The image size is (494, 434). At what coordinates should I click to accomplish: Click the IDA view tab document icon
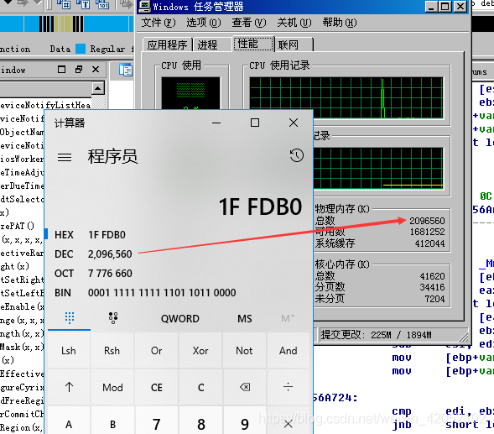tap(126, 70)
